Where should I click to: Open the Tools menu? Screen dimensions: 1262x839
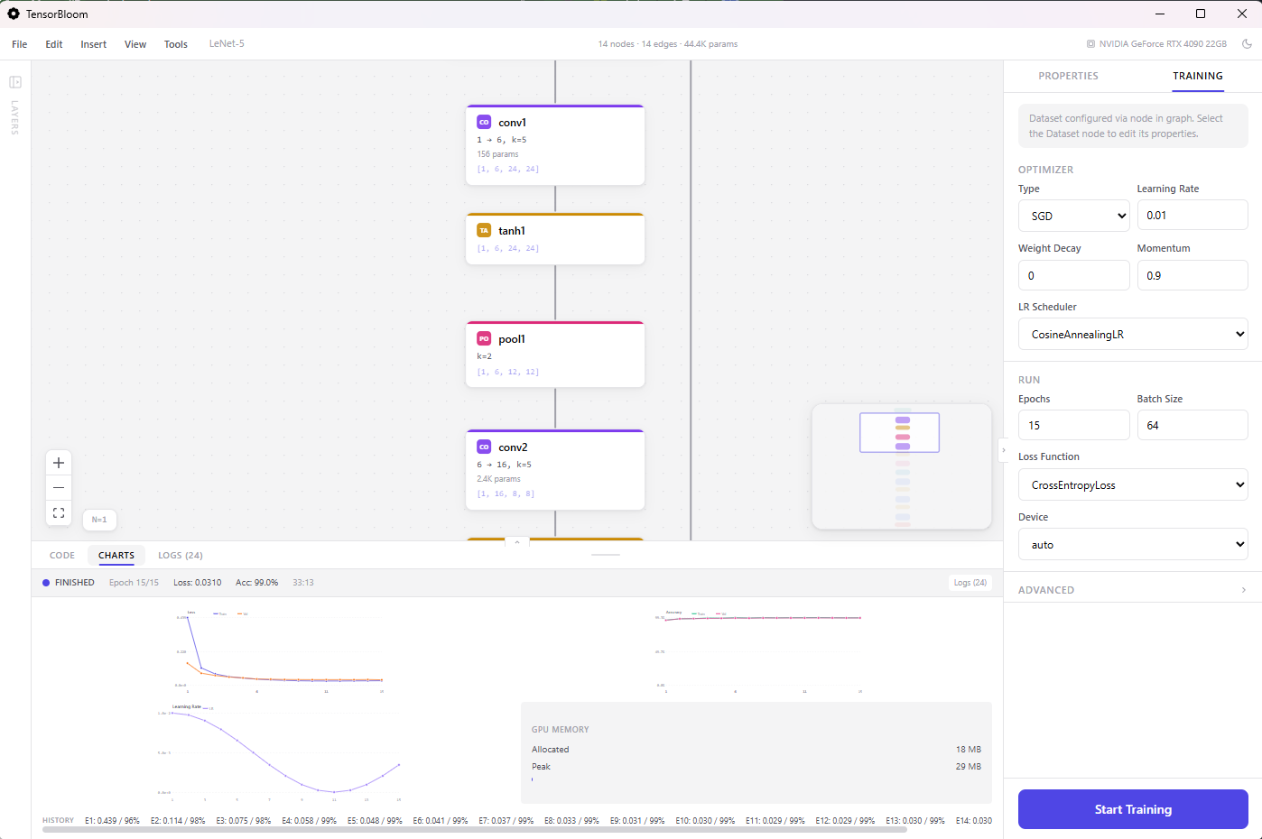pyautogui.click(x=175, y=43)
